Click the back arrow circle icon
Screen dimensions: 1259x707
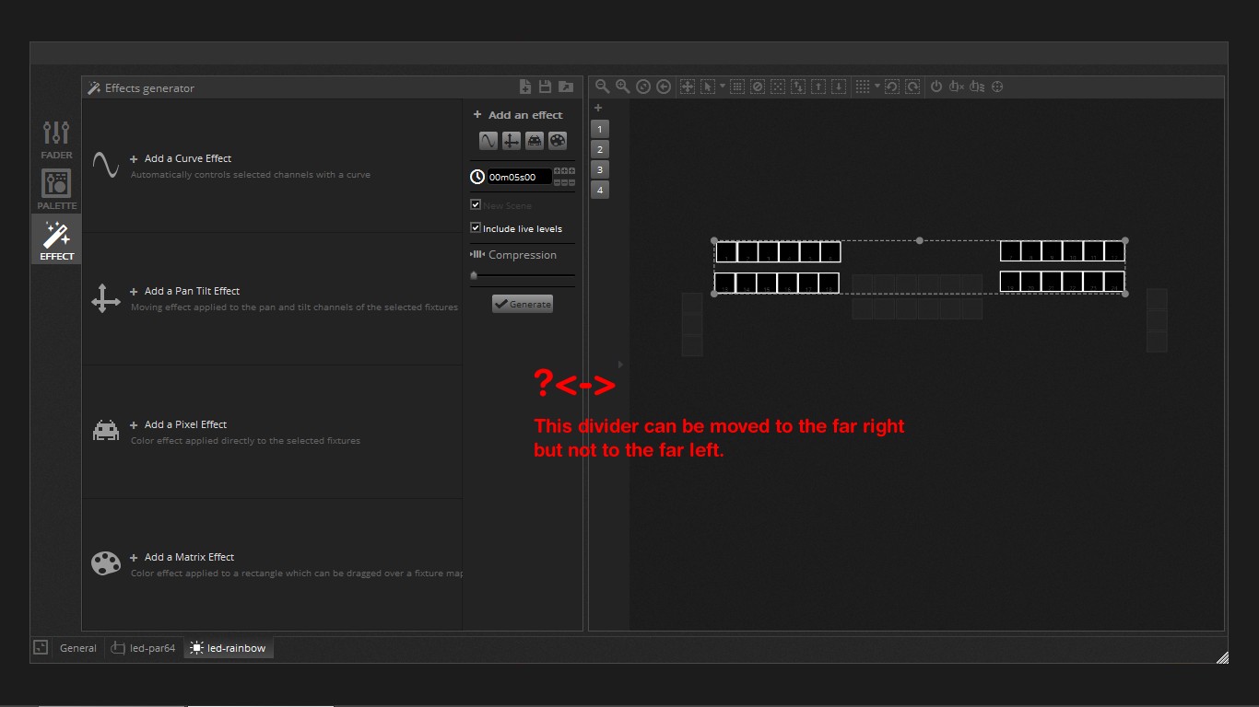(x=664, y=87)
